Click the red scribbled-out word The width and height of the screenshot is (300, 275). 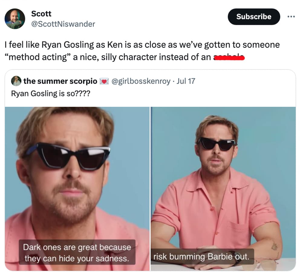pyautogui.click(x=229, y=57)
